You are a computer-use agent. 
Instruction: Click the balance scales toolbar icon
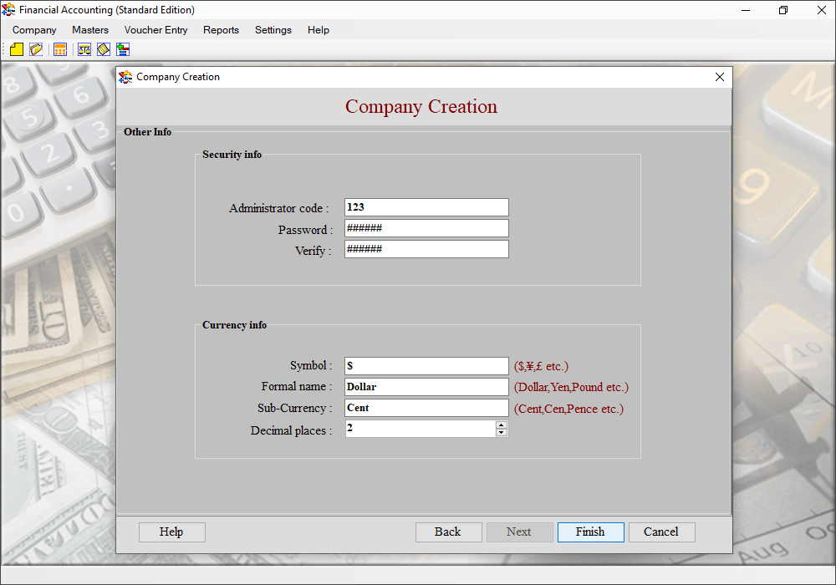[84, 49]
